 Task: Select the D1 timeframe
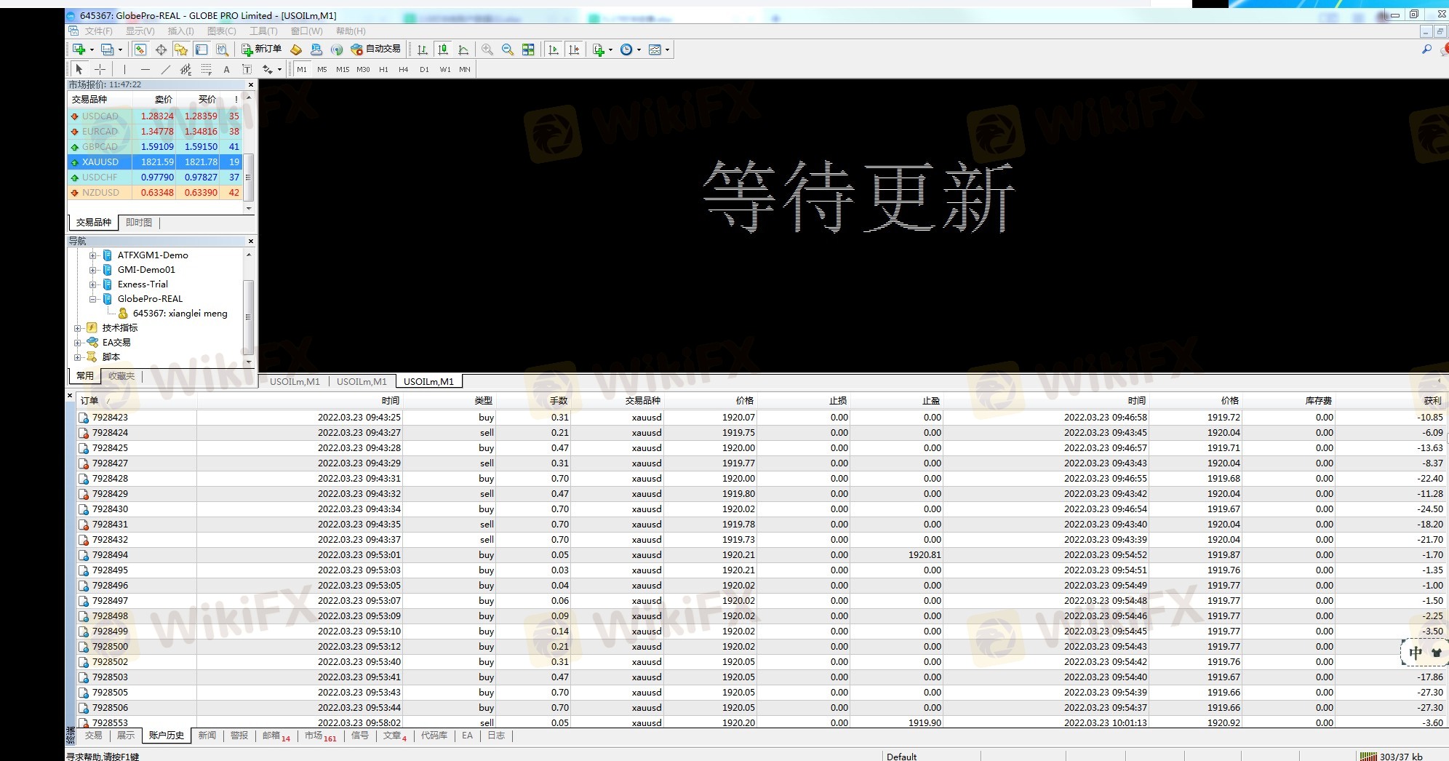[424, 69]
